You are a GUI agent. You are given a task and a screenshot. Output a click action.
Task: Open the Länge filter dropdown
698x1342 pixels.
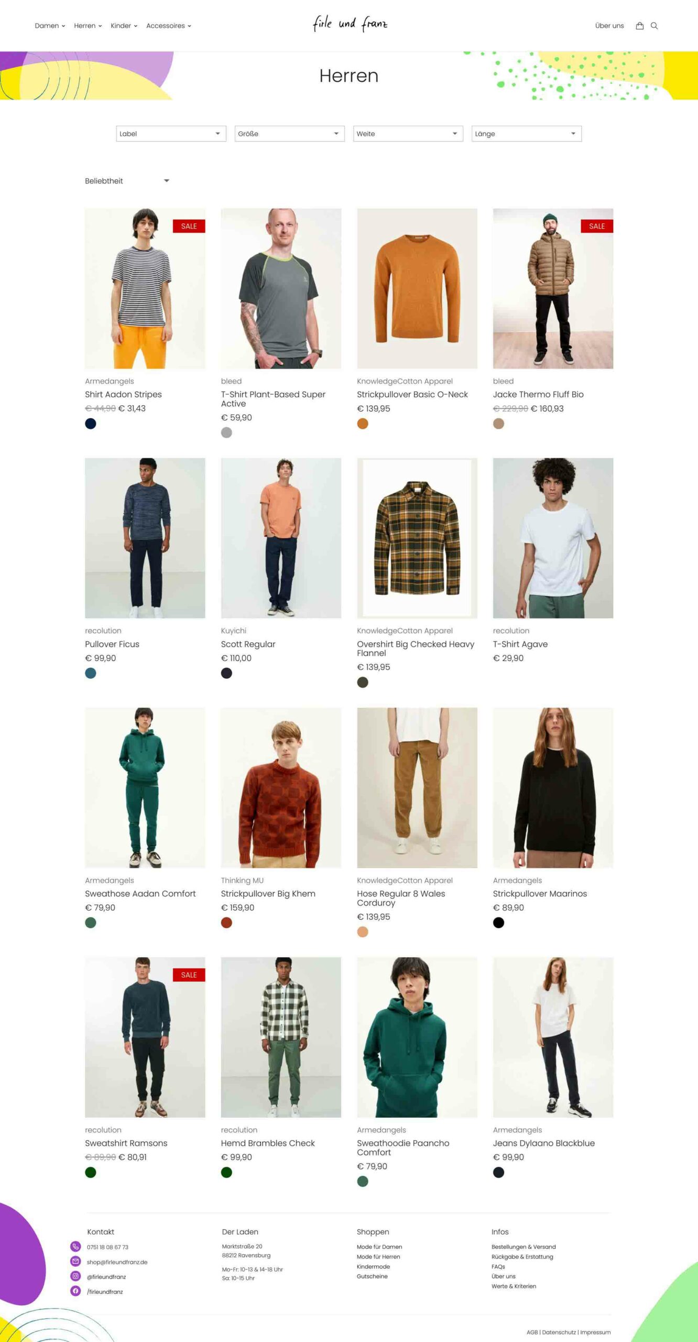tap(527, 134)
